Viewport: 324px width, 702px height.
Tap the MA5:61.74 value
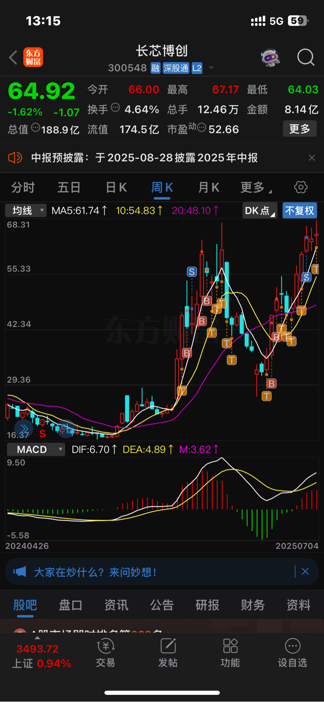(x=79, y=210)
